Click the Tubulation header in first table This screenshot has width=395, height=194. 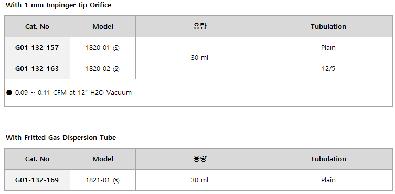328,26
